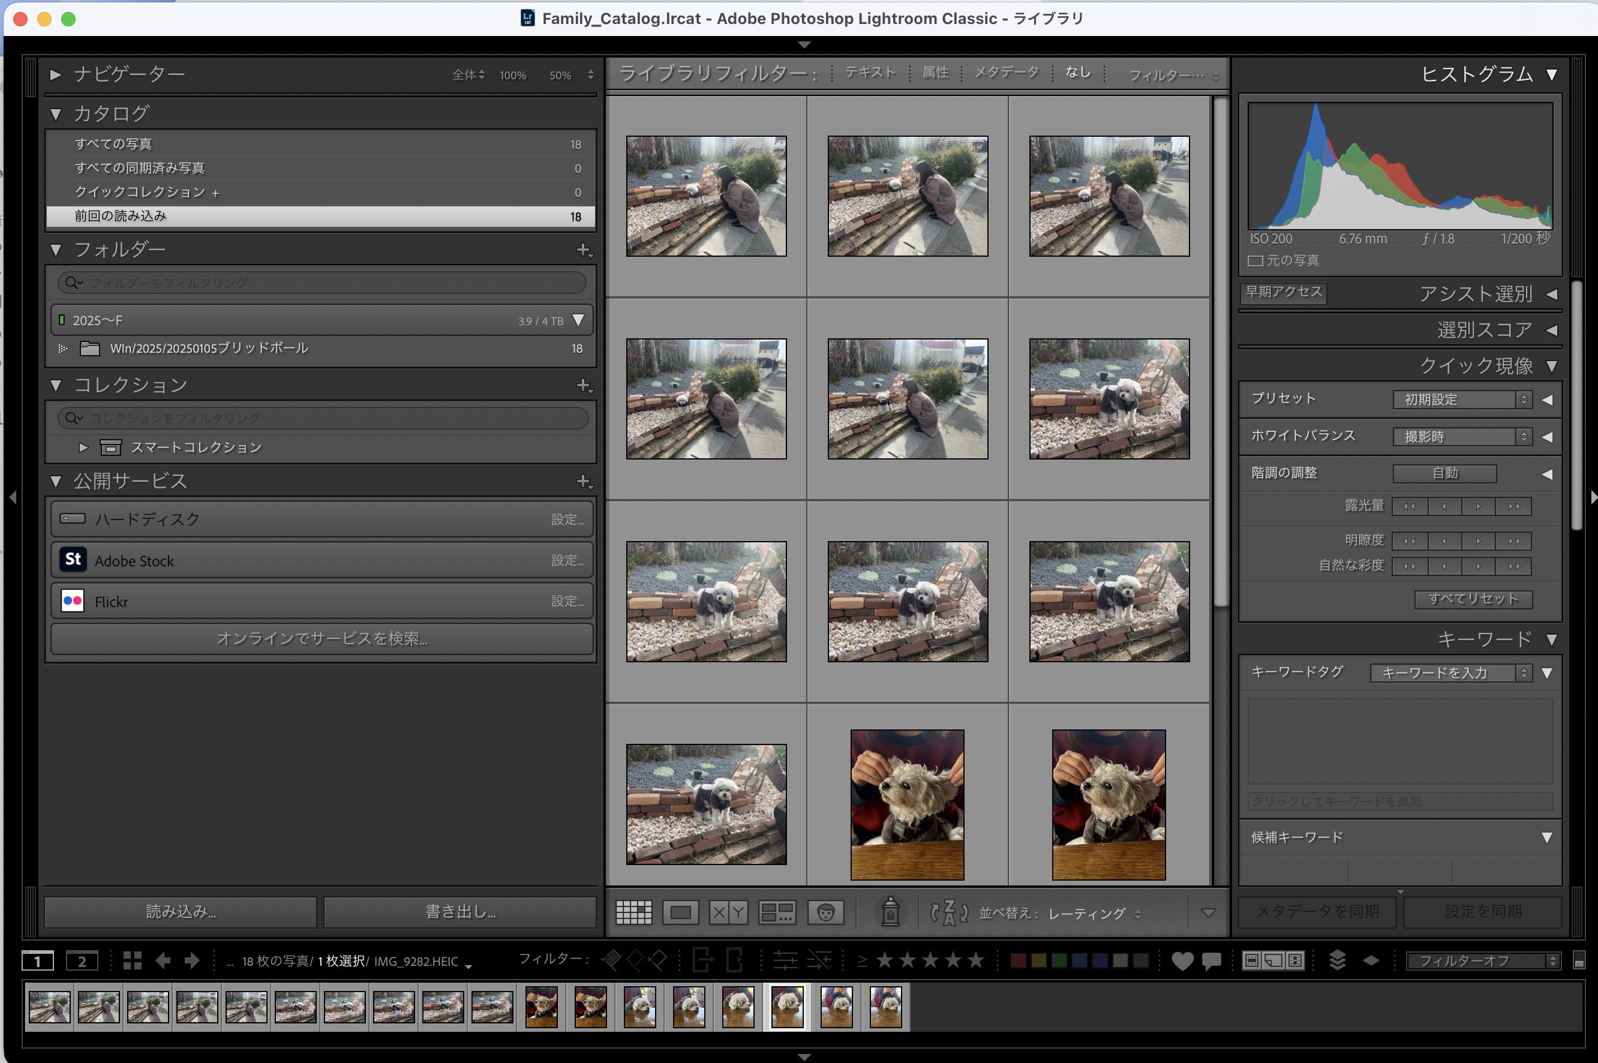Viewport: 1598px width, 1063px height.
Task: Select メタデータ filter tab
Action: (x=1007, y=73)
